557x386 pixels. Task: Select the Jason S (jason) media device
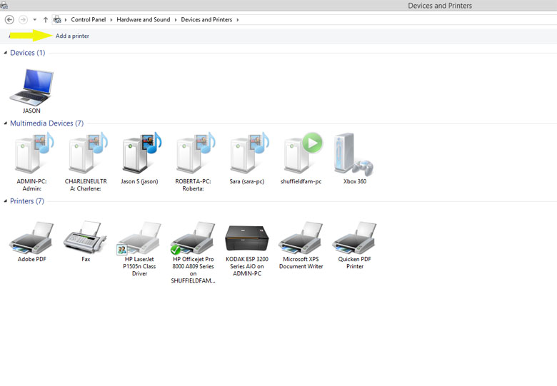(139, 155)
